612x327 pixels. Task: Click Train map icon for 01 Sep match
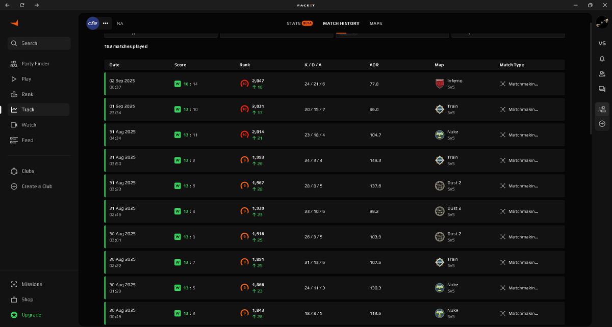[440, 109]
